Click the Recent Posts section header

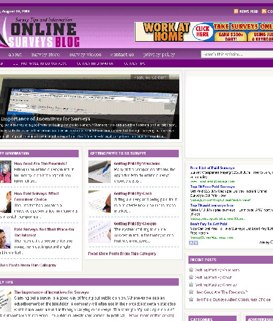coord(231,259)
